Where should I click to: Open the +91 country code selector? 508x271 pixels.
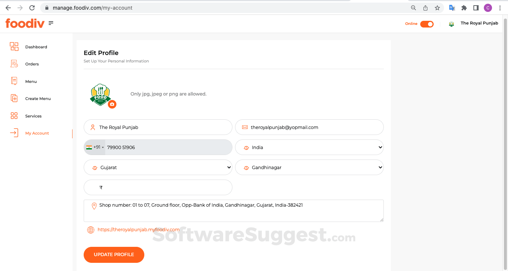point(95,148)
